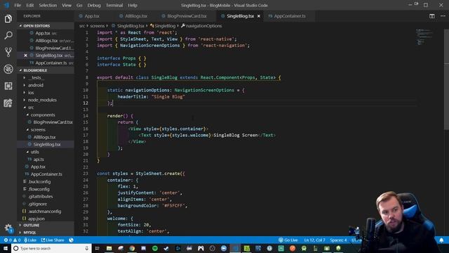Open notifications bell in status bar
Screen dimensions: 449x253
click(441, 240)
